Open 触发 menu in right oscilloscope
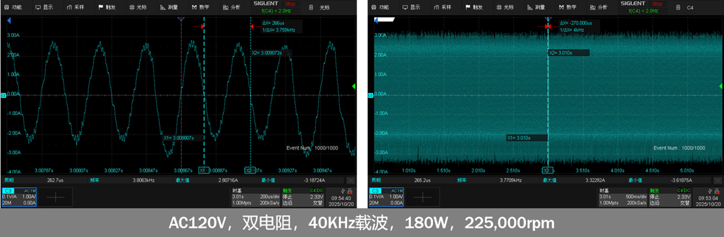The width and height of the screenshot is (724, 237). point(475,7)
